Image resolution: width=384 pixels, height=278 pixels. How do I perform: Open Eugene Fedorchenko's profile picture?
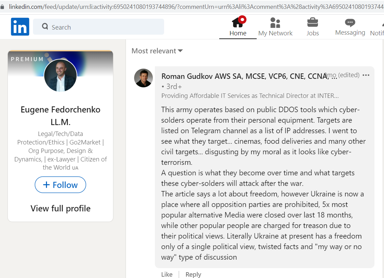[61, 75]
